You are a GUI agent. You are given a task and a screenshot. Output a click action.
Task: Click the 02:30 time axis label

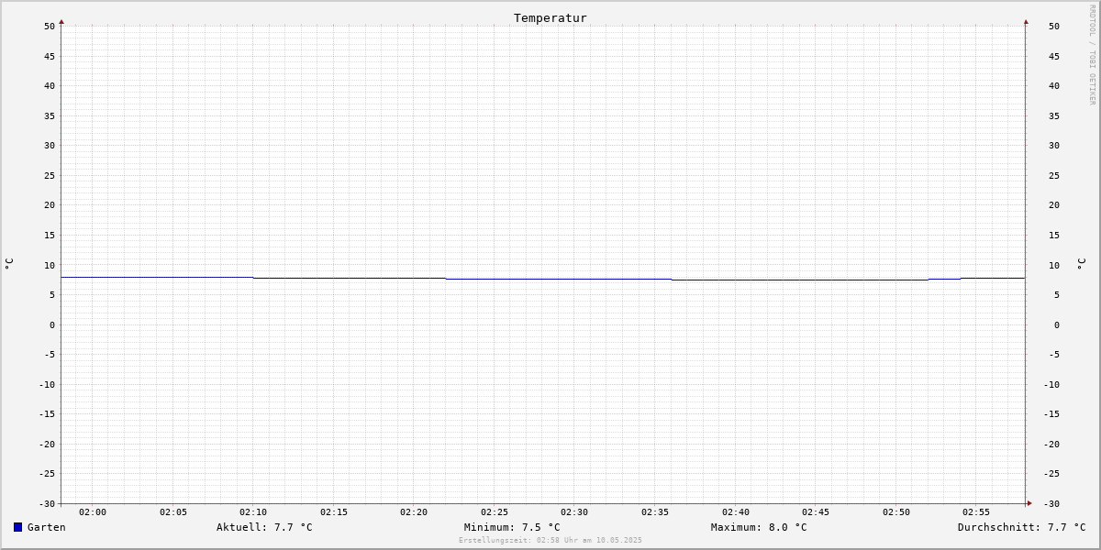tap(574, 512)
